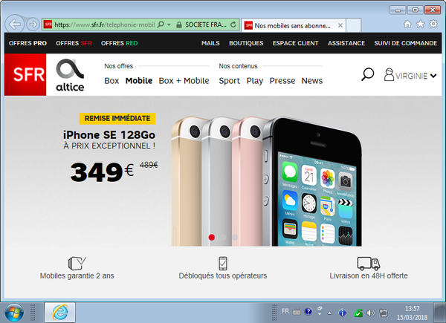The image size is (446, 323).
Task: Click the green checkmark tray icon
Action: 358,313
